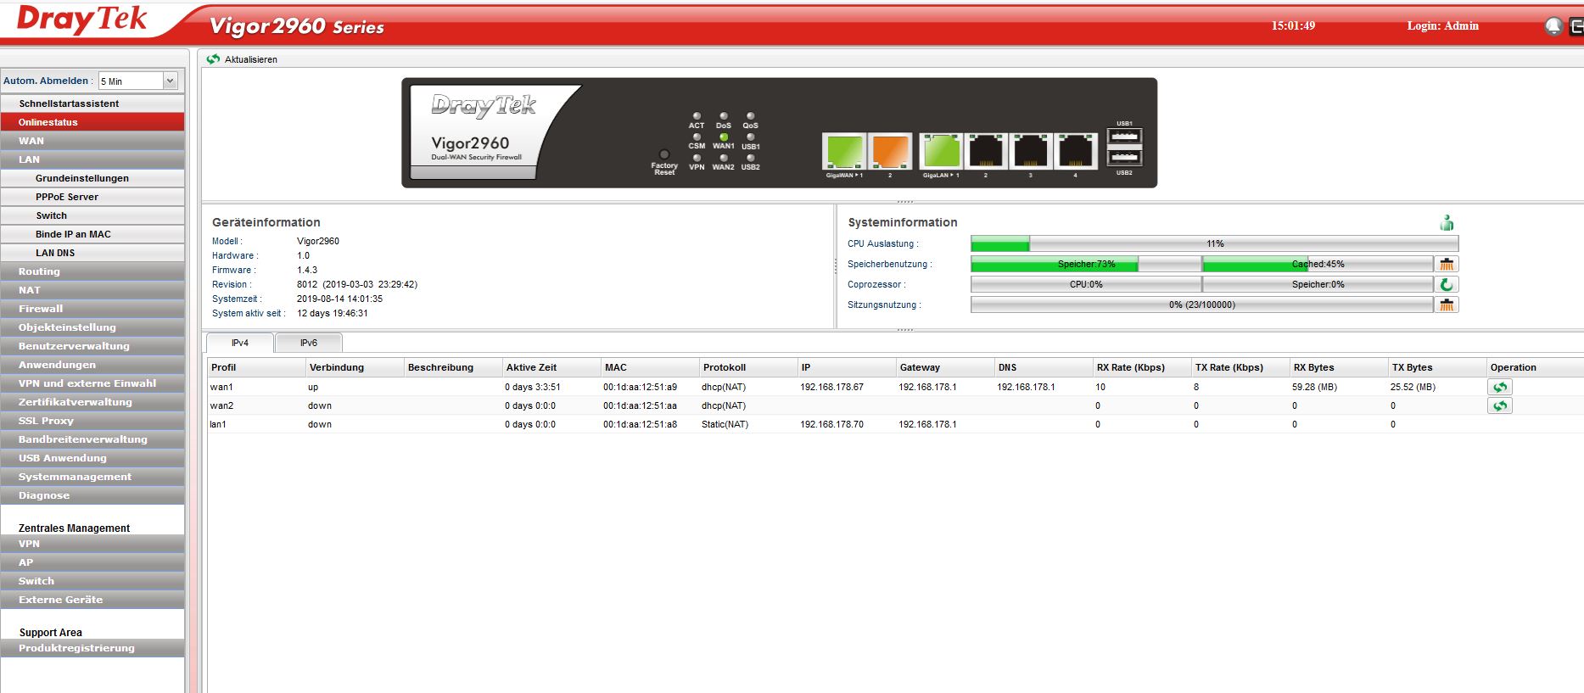Open PPPoE Server under LAN
The width and height of the screenshot is (1584, 693).
click(x=92, y=197)
